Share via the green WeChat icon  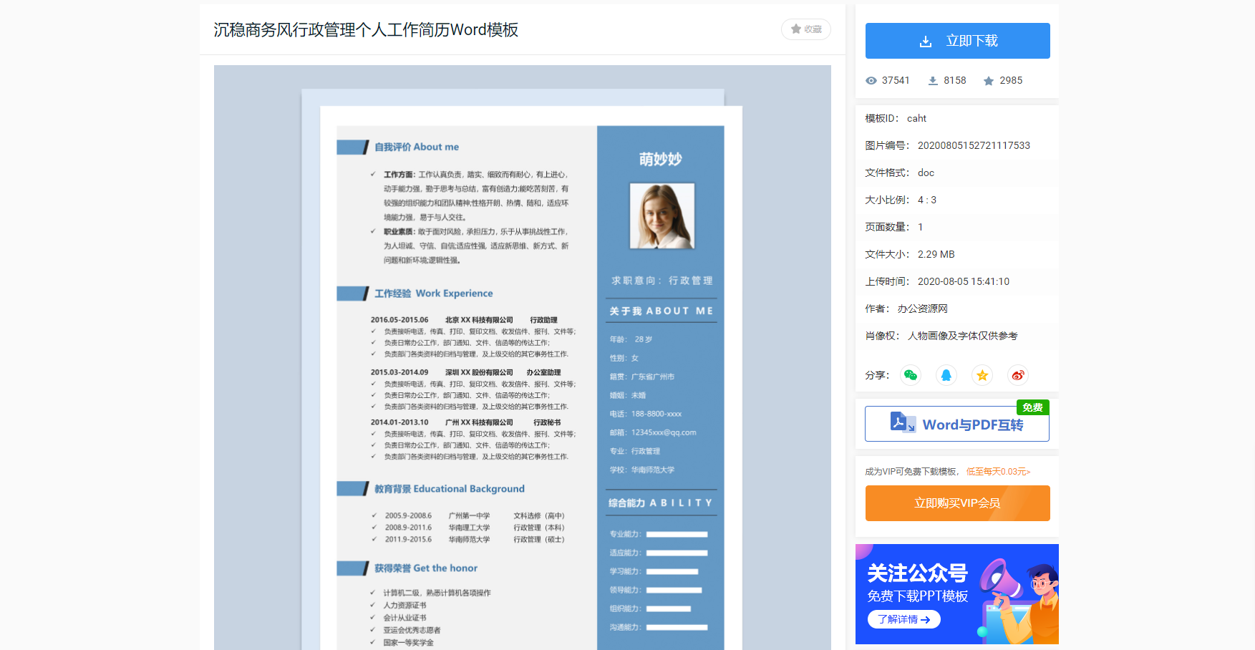[x=911, y=375]
